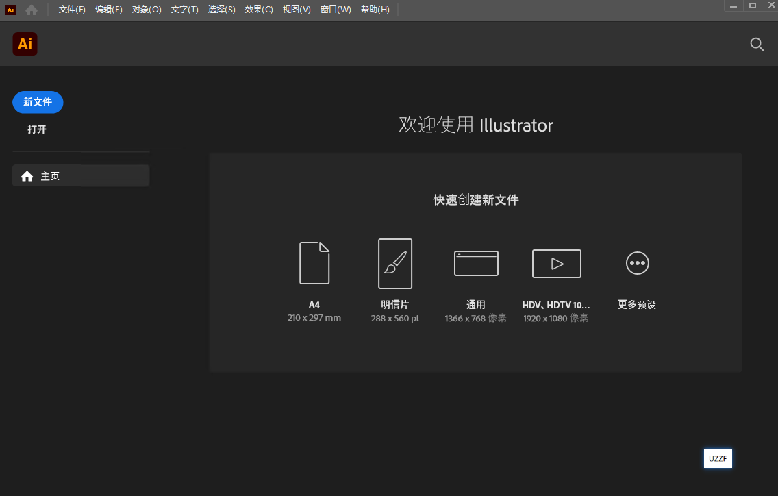
Task: Choose the 明信片 postcard brush icon
Action: coord(395,264)
